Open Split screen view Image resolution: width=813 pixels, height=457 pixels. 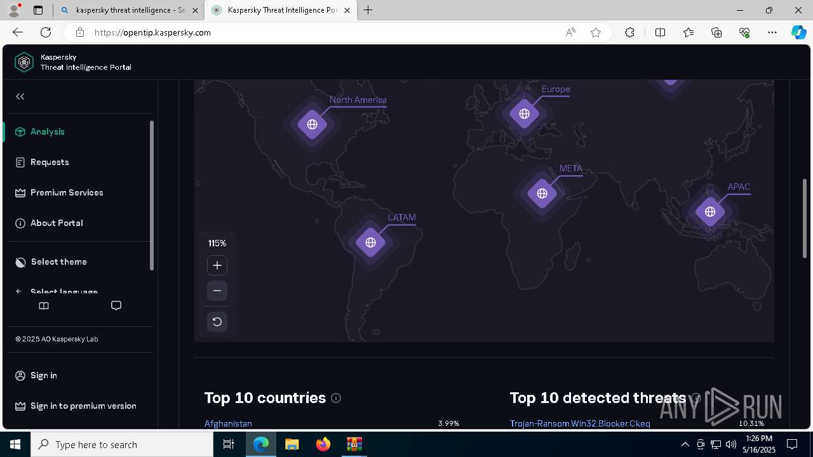pyautogui.click(x=660, y=32)
